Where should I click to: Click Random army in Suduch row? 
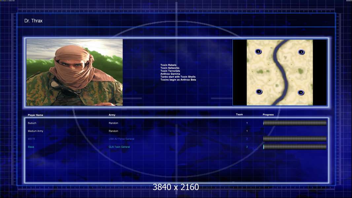point(113,123)
